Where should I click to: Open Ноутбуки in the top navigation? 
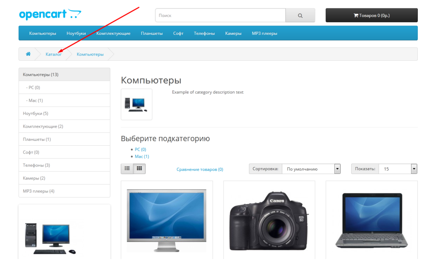coord(76,33)
